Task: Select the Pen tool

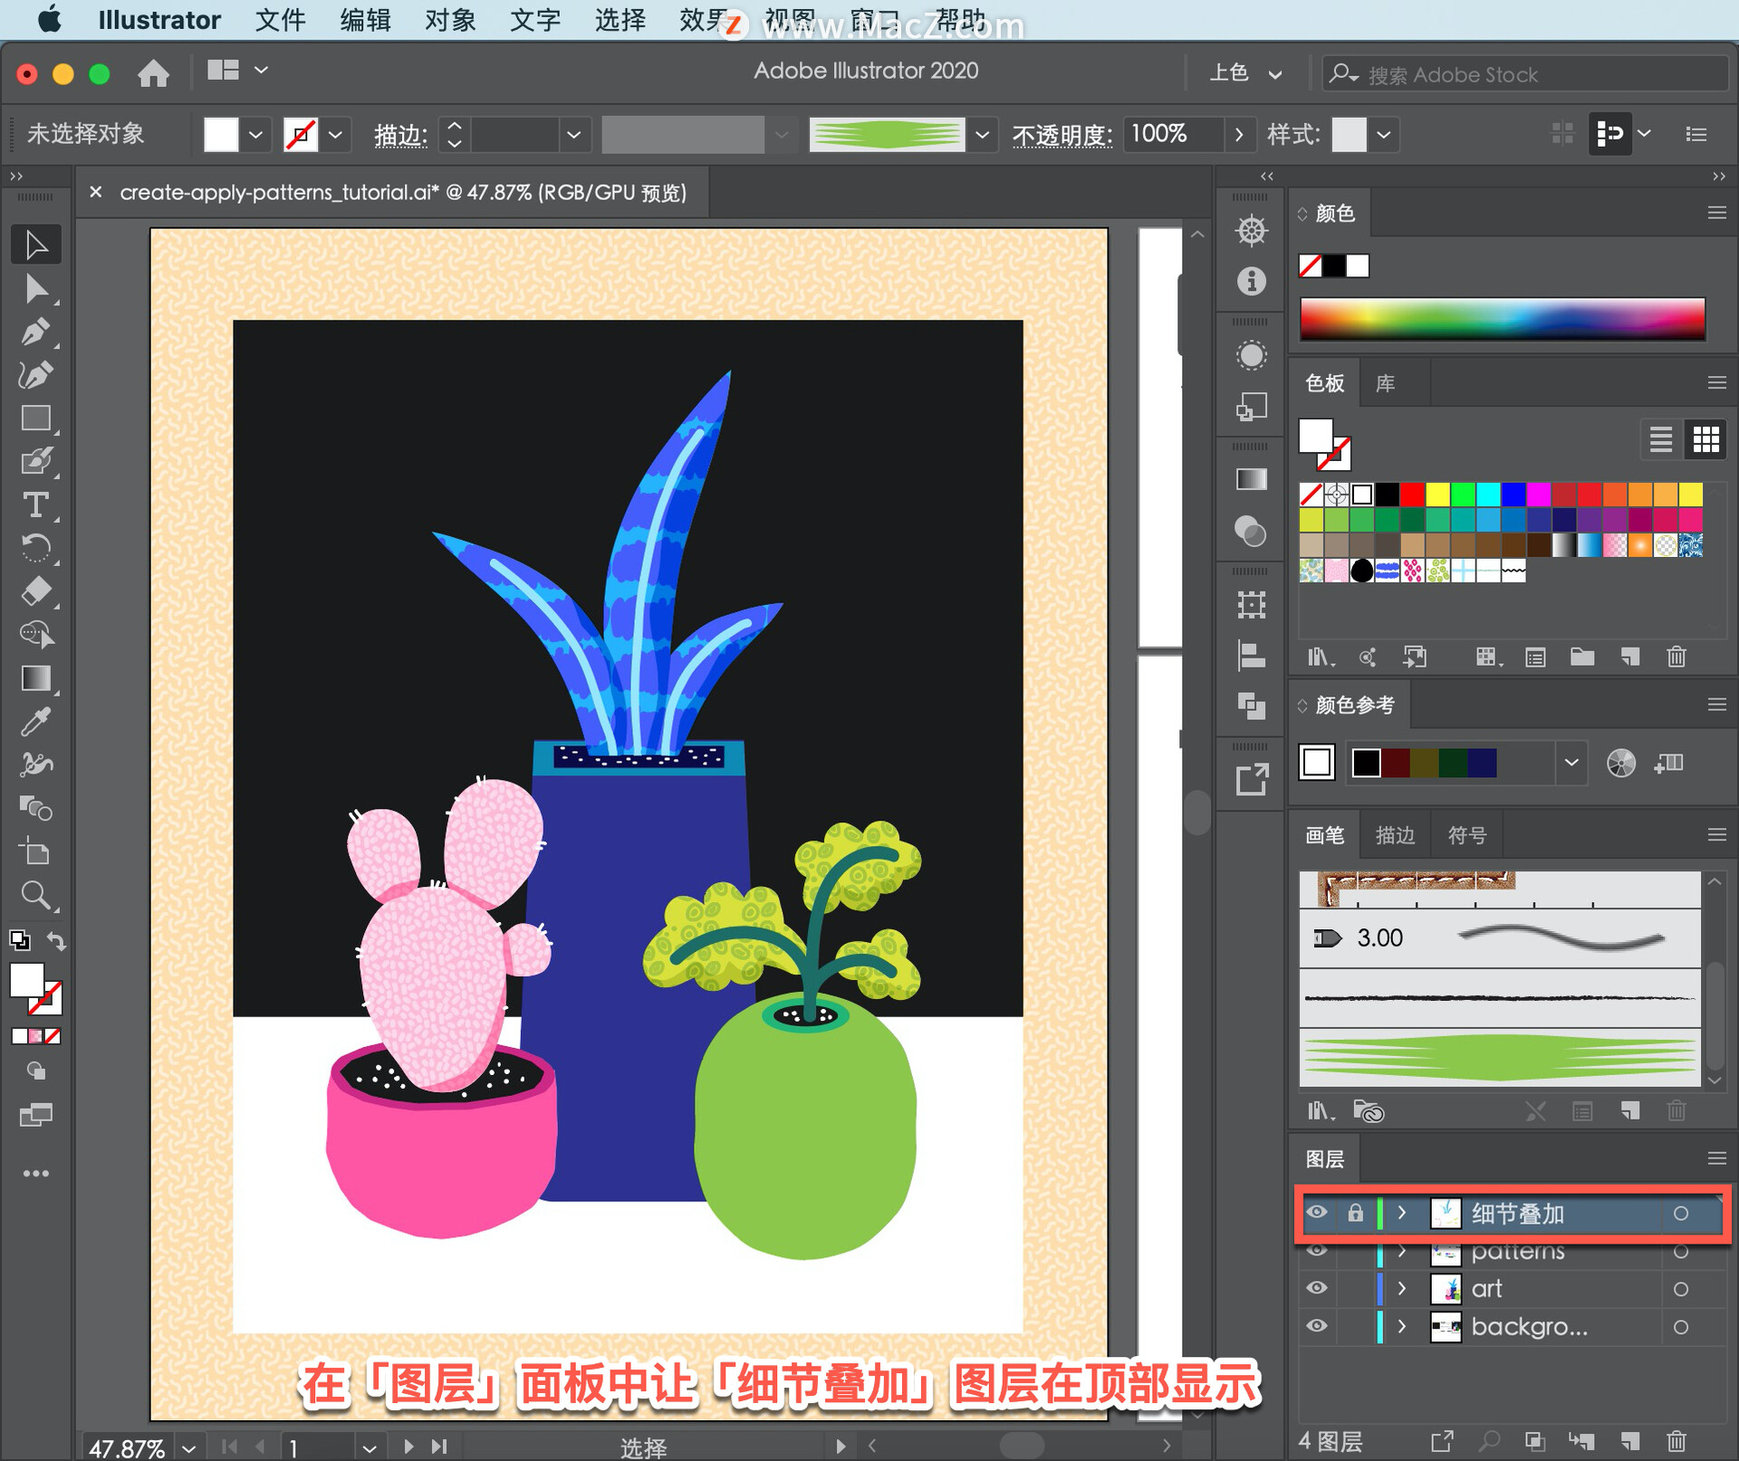Action: 35,332
